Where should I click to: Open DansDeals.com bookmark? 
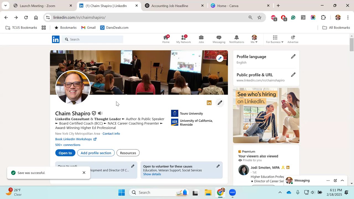click(114, 28)
